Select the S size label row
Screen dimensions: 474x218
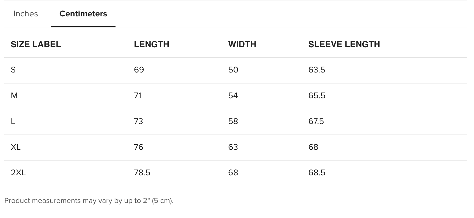(x=13, y=70)
